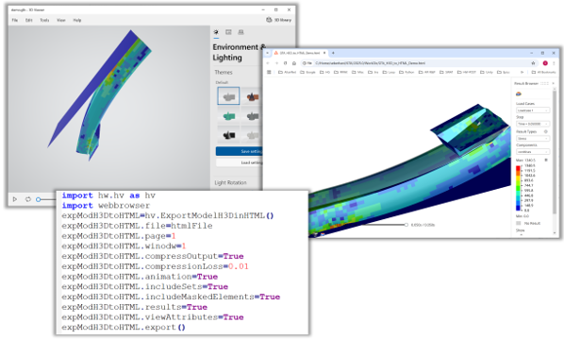564x340 pixels.
Task: Bookmark page with the star icon
Action: point(533,63)
